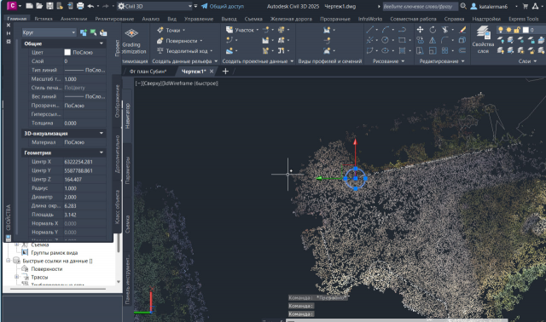
Task: Select the Polyline tool
Action: click(402, 30)
